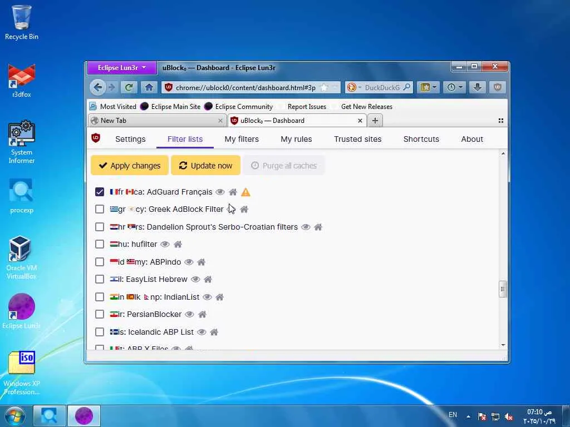The width and height of the screenshot is (570, 427).
Task: View AdGuard Français content via eye icon
Action: click(x=220, y=192)
